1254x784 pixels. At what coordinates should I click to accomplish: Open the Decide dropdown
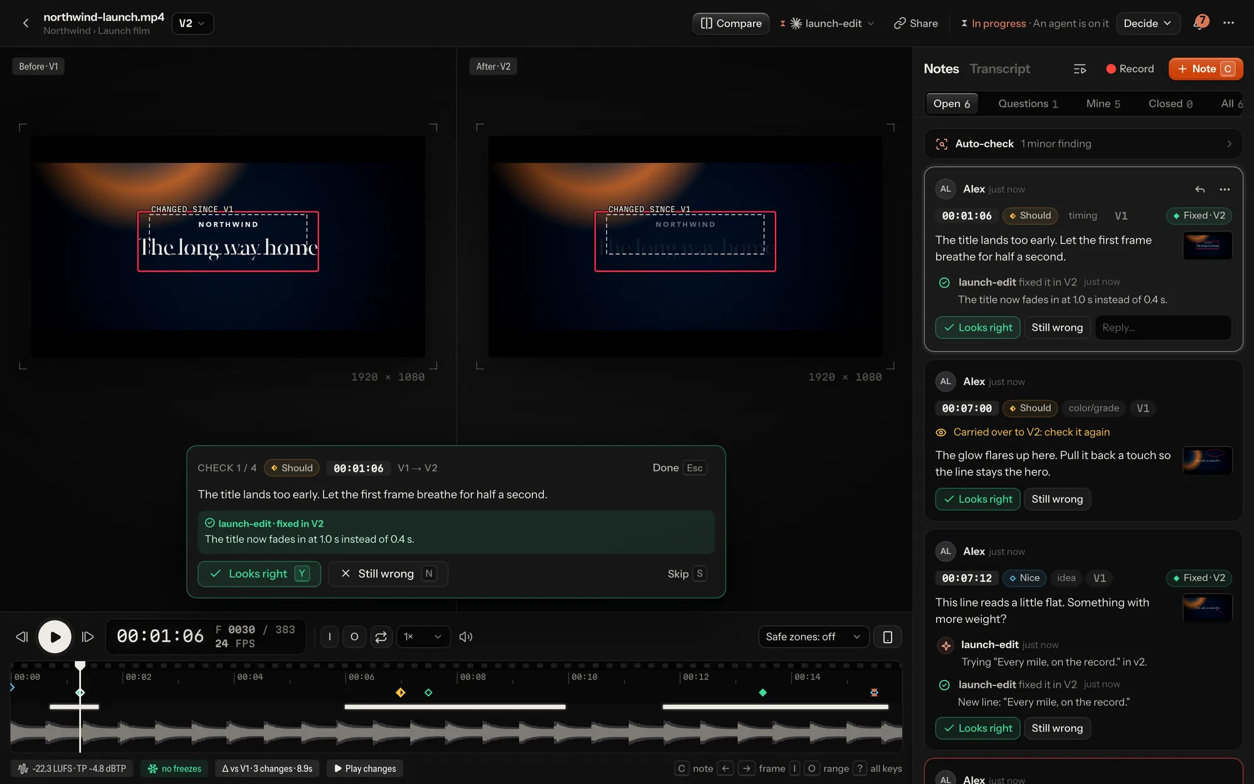click(1147, 23)
